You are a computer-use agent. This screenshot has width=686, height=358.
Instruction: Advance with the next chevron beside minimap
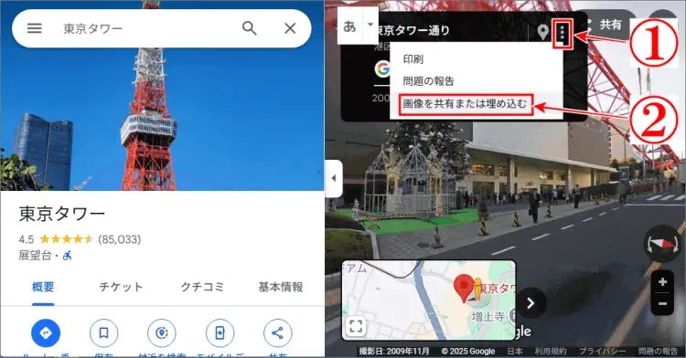[x=531, y=303]
